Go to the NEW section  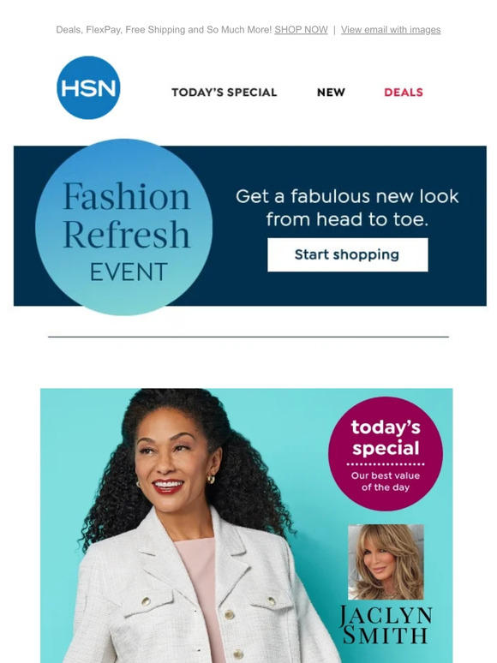[331, 93]
